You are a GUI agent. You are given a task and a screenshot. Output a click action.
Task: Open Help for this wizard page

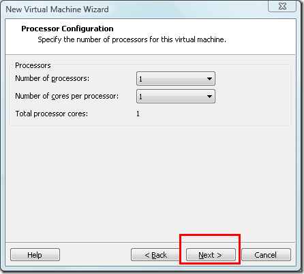point(35,255)
